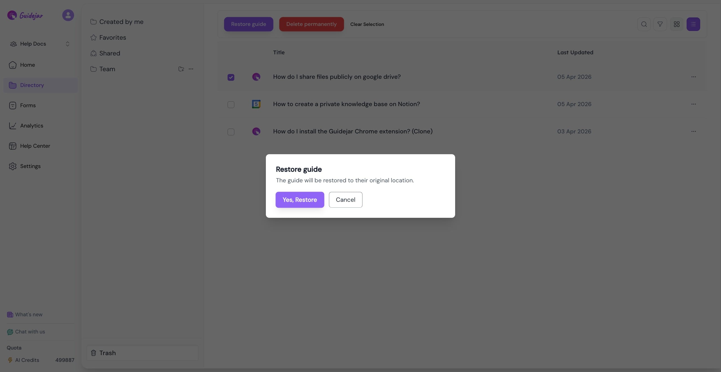
Task: Select the list view icon
Action: (x=693, y=24)
